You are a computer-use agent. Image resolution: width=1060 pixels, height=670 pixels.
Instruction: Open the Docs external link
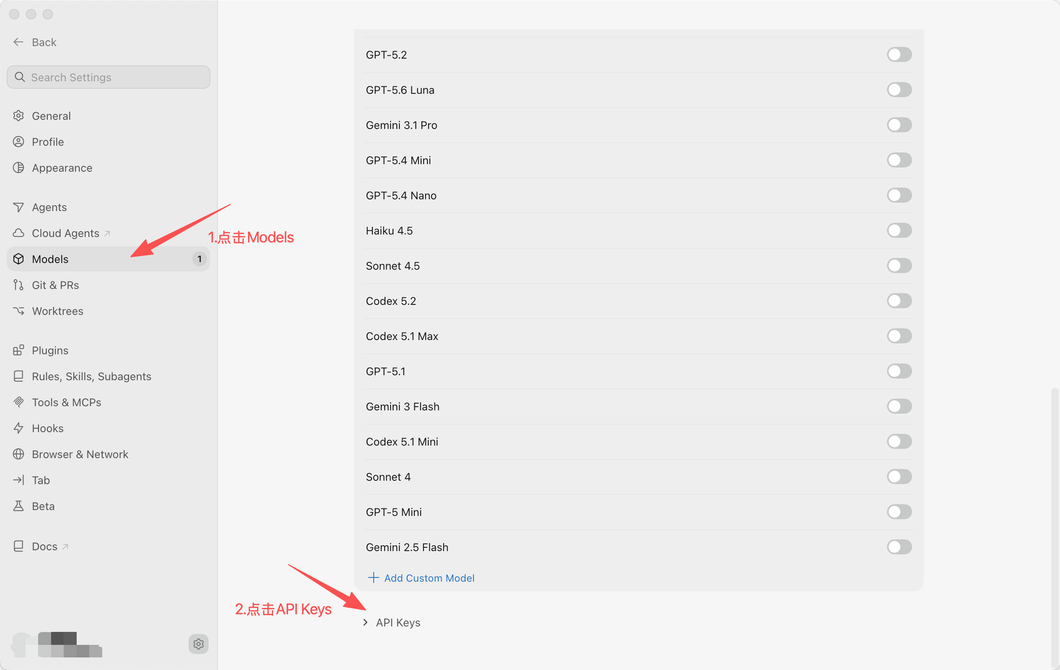[x=108, y=546]
